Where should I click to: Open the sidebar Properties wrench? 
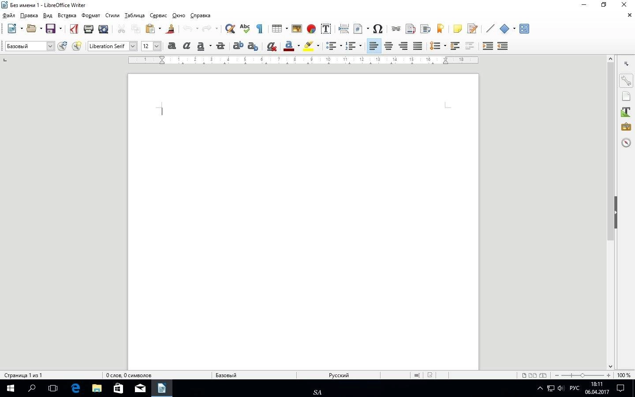pyautogui.click(x=626, y=80)
